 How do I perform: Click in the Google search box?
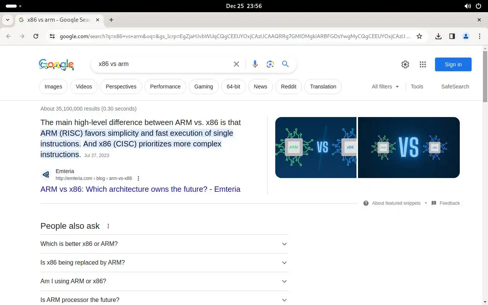[x=164, y=64]
